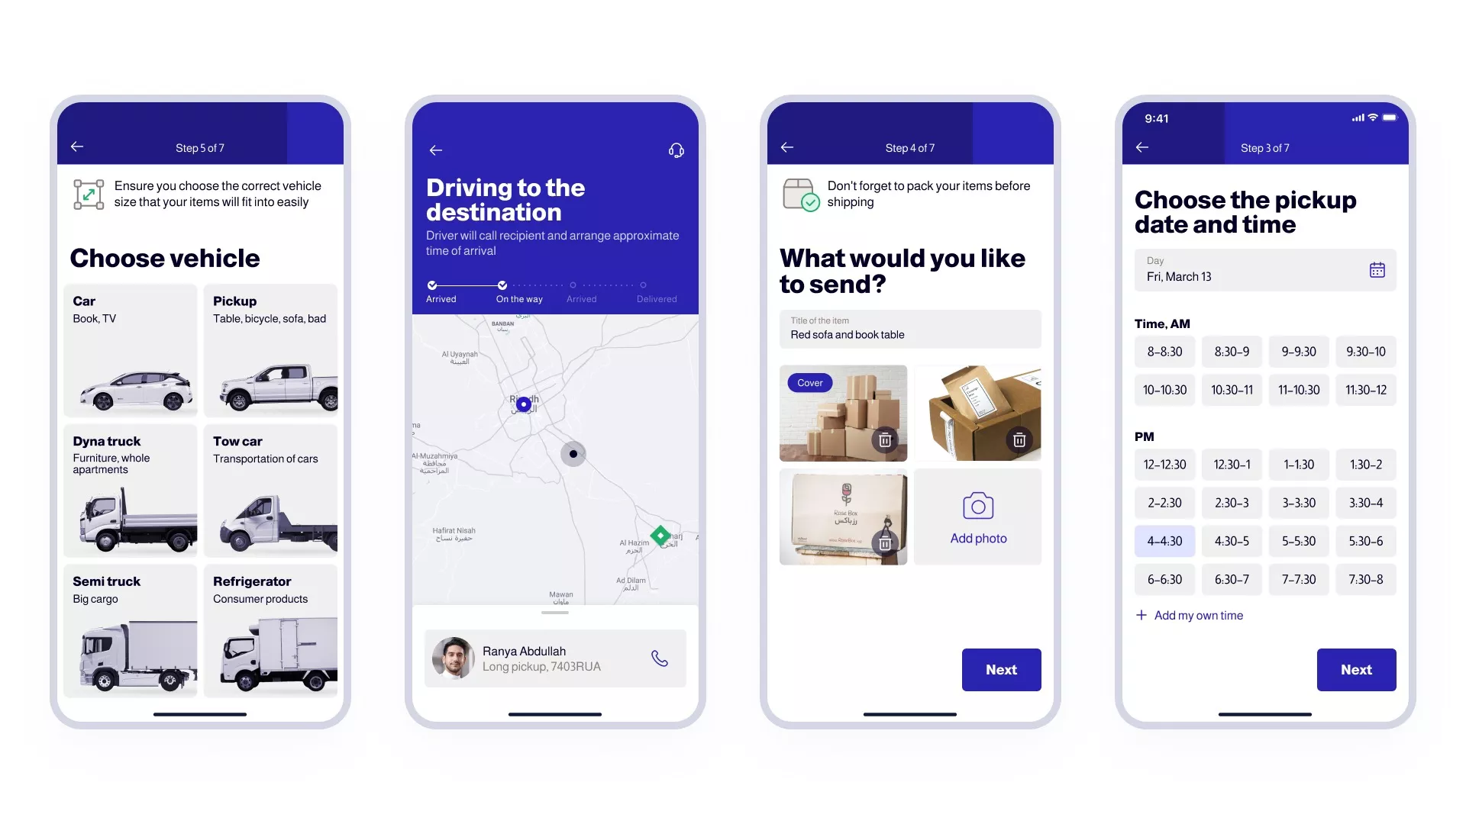The image size is (1466, 824).
Task: Select 8–8.30 AM time slot
Action: 1162,350
